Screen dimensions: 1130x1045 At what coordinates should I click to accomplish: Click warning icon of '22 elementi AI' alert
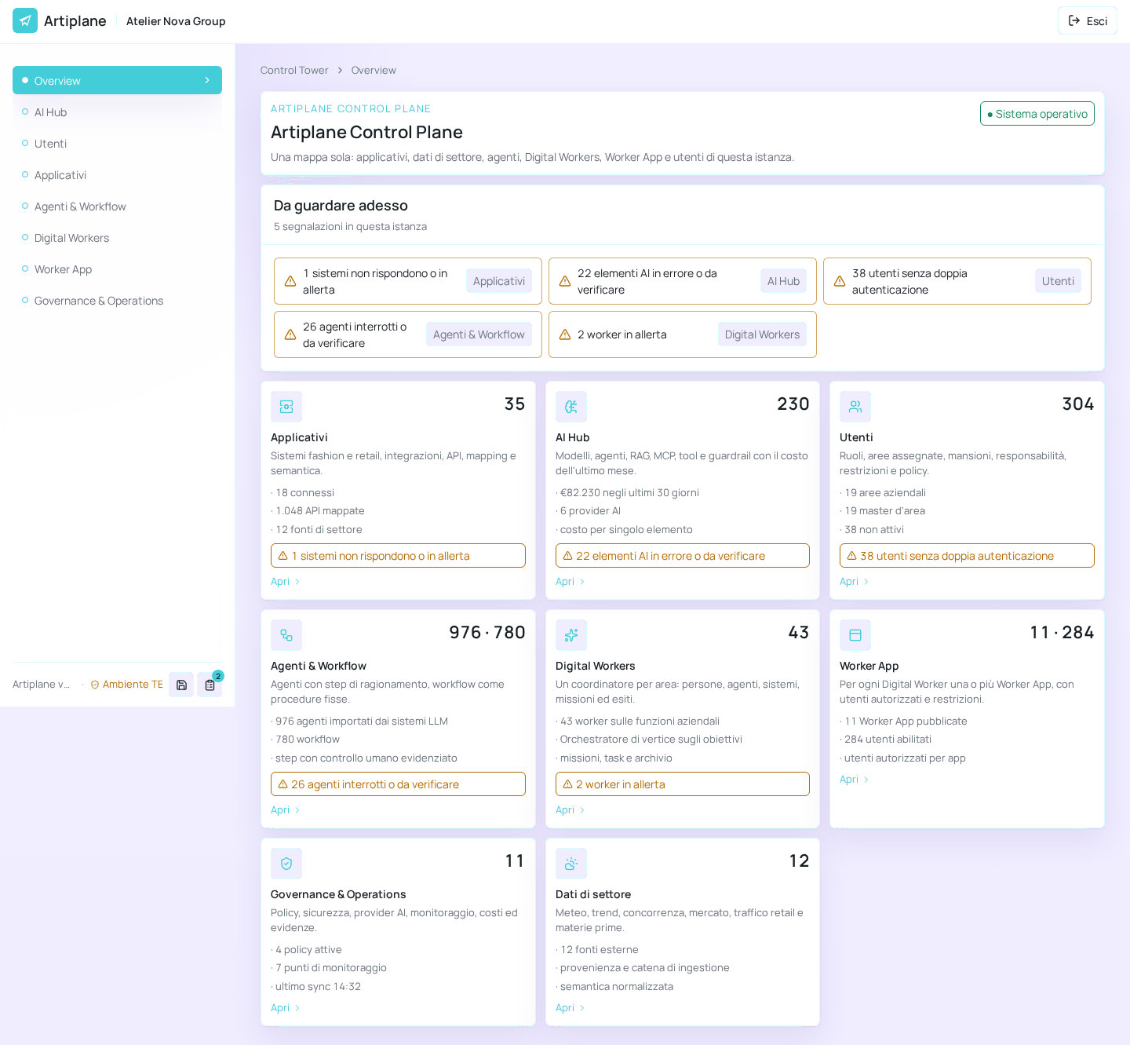pos(565,281)
